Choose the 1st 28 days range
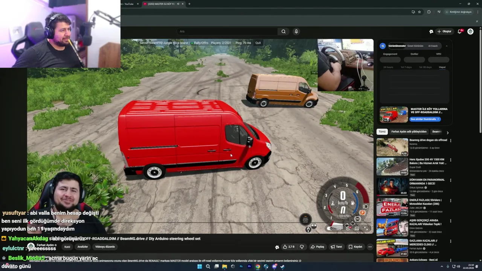The image size is (482, 271). [425, 67]
